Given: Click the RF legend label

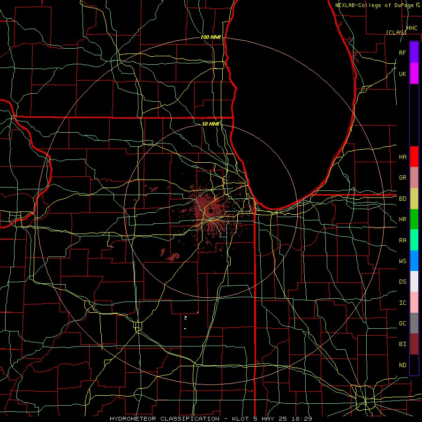Looking at the screenshot, I should pyautogui.click(x=402, y=53).
